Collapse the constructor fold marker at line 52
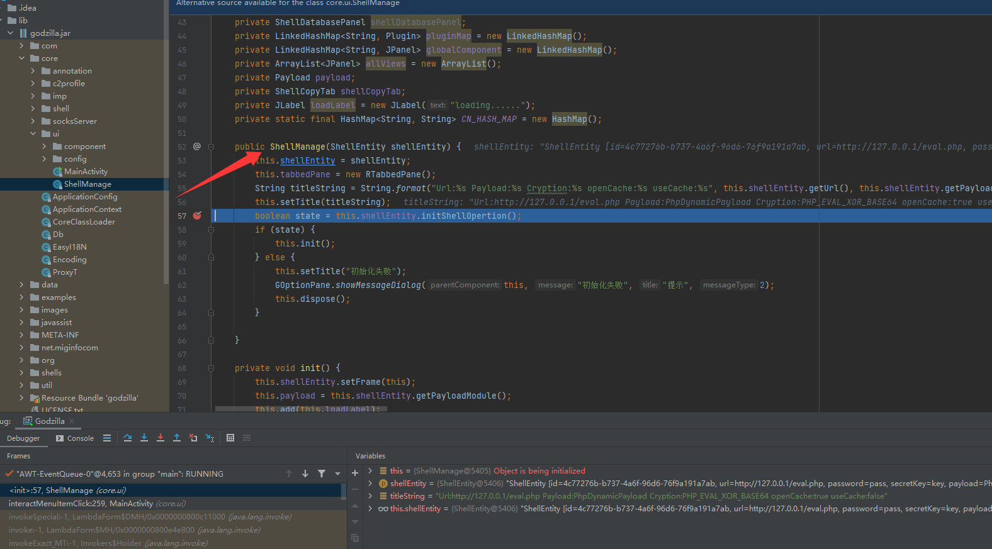 211,147
